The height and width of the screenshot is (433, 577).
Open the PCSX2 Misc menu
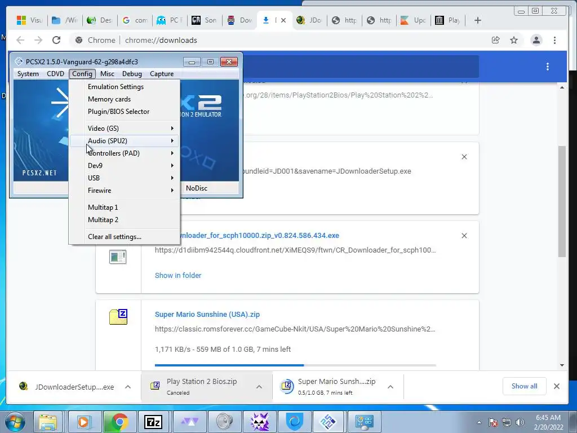point(107,74)
